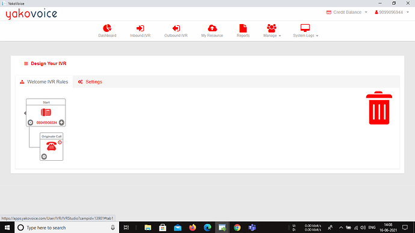Open Microsoft Store from the taskbar
Screen dimensions: 415x233
(162, 228)
